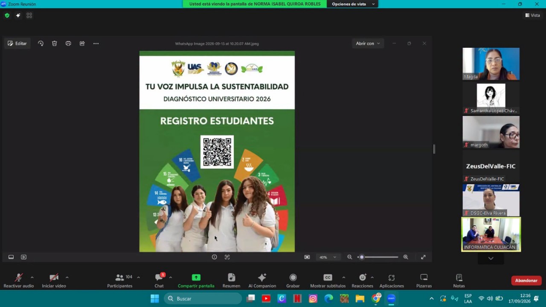Viewport: 546px width, 307px height.
Task: Open Microsoft Edge from the taskbar
Action: 328,298
